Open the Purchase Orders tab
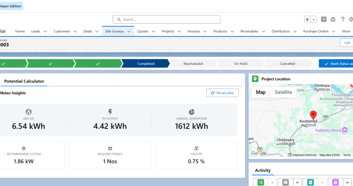The height and width of the screenshot is (186, 353). [x=316, y=31]
